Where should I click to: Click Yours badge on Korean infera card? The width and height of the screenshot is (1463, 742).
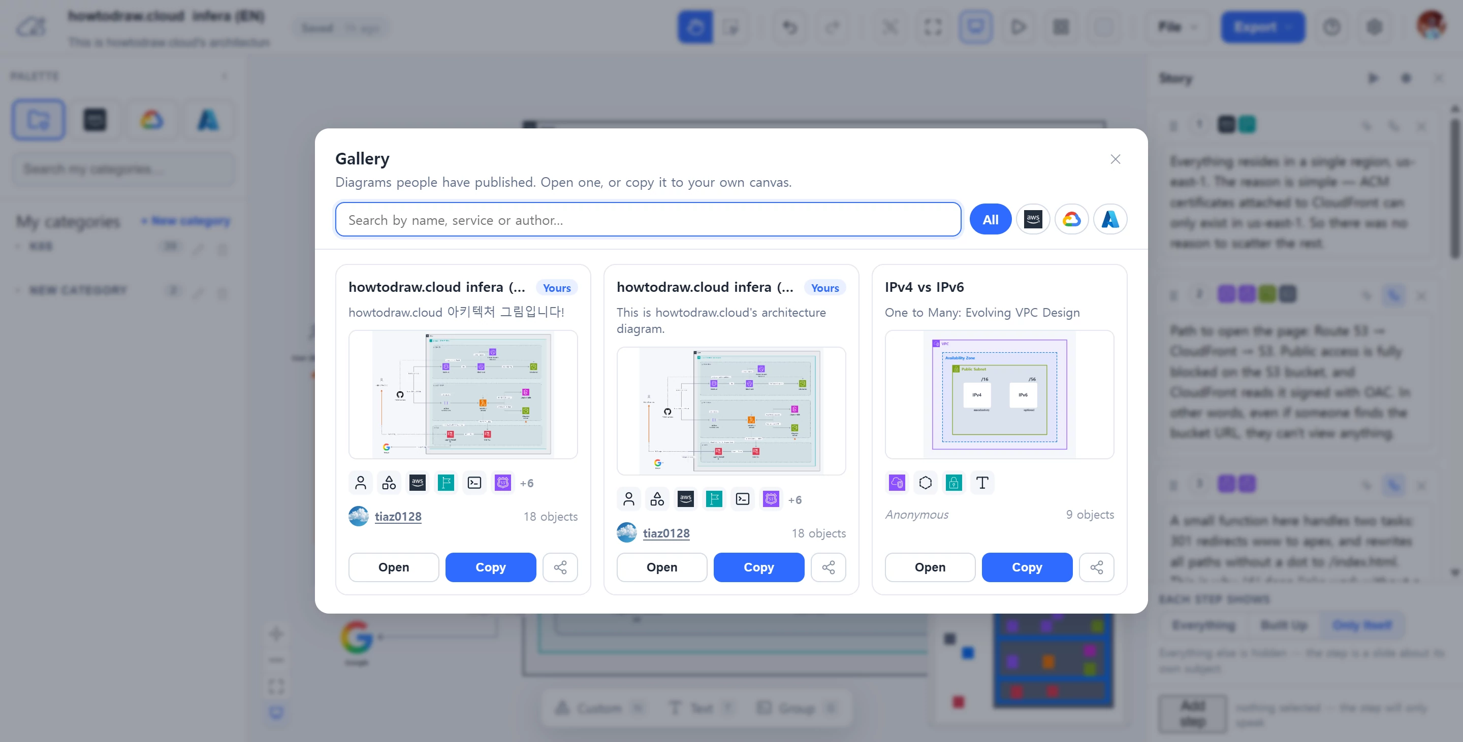pyautogui.click(x=556, y=288)
